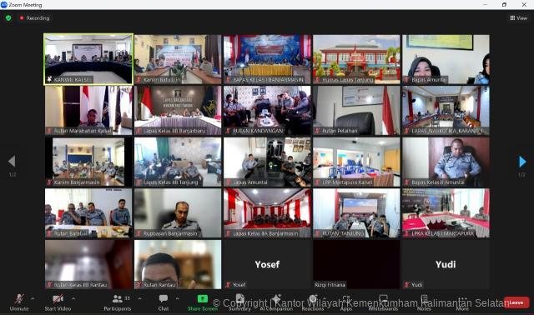The height and width of the screenshot is (315, 534).
Task: Expand options arrow next to Participants
Action: click(x=139, y=298)
